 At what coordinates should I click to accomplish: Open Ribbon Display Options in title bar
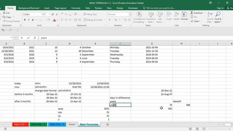coord(210,3)
